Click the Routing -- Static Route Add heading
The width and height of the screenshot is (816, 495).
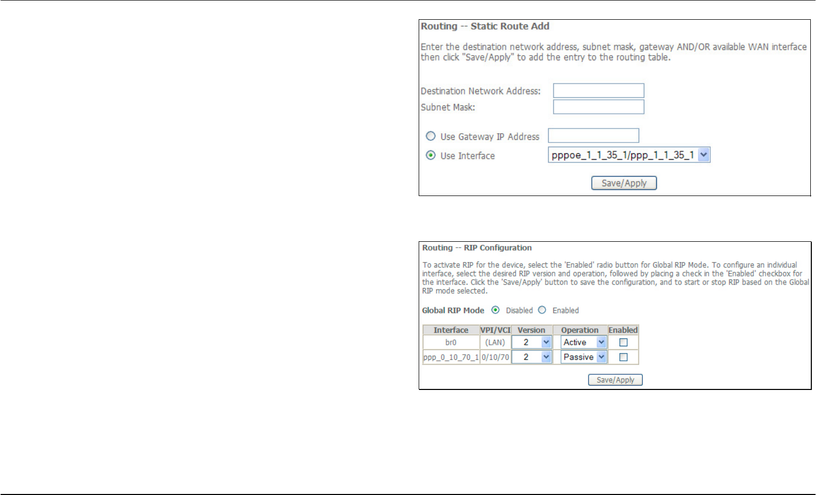coord(485,26)
